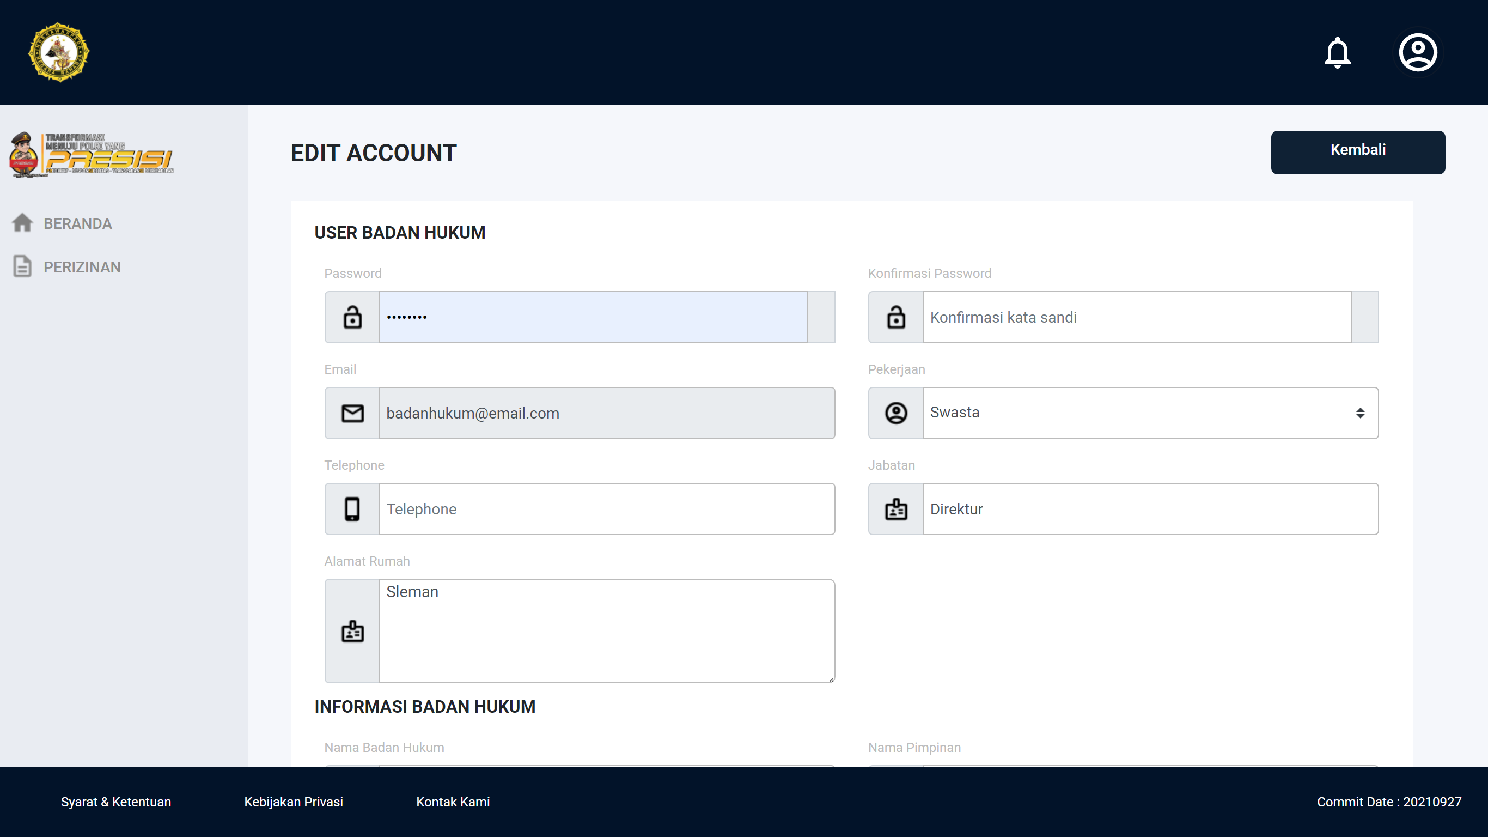Click the person icon beside Pekerjaan dropdown
Image resolution: width=1488 pixels, height=837 pixels.
[896, 413]
